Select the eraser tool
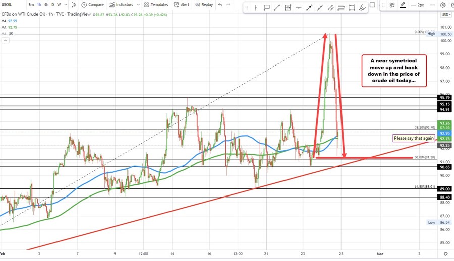The width and height of the screenshot is (454, 261). coord(362,8)
